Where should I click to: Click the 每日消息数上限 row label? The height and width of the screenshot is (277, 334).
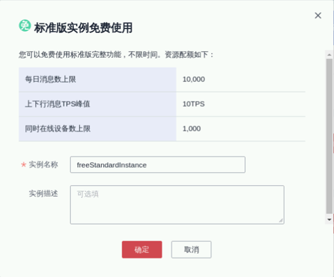point(51,79)
